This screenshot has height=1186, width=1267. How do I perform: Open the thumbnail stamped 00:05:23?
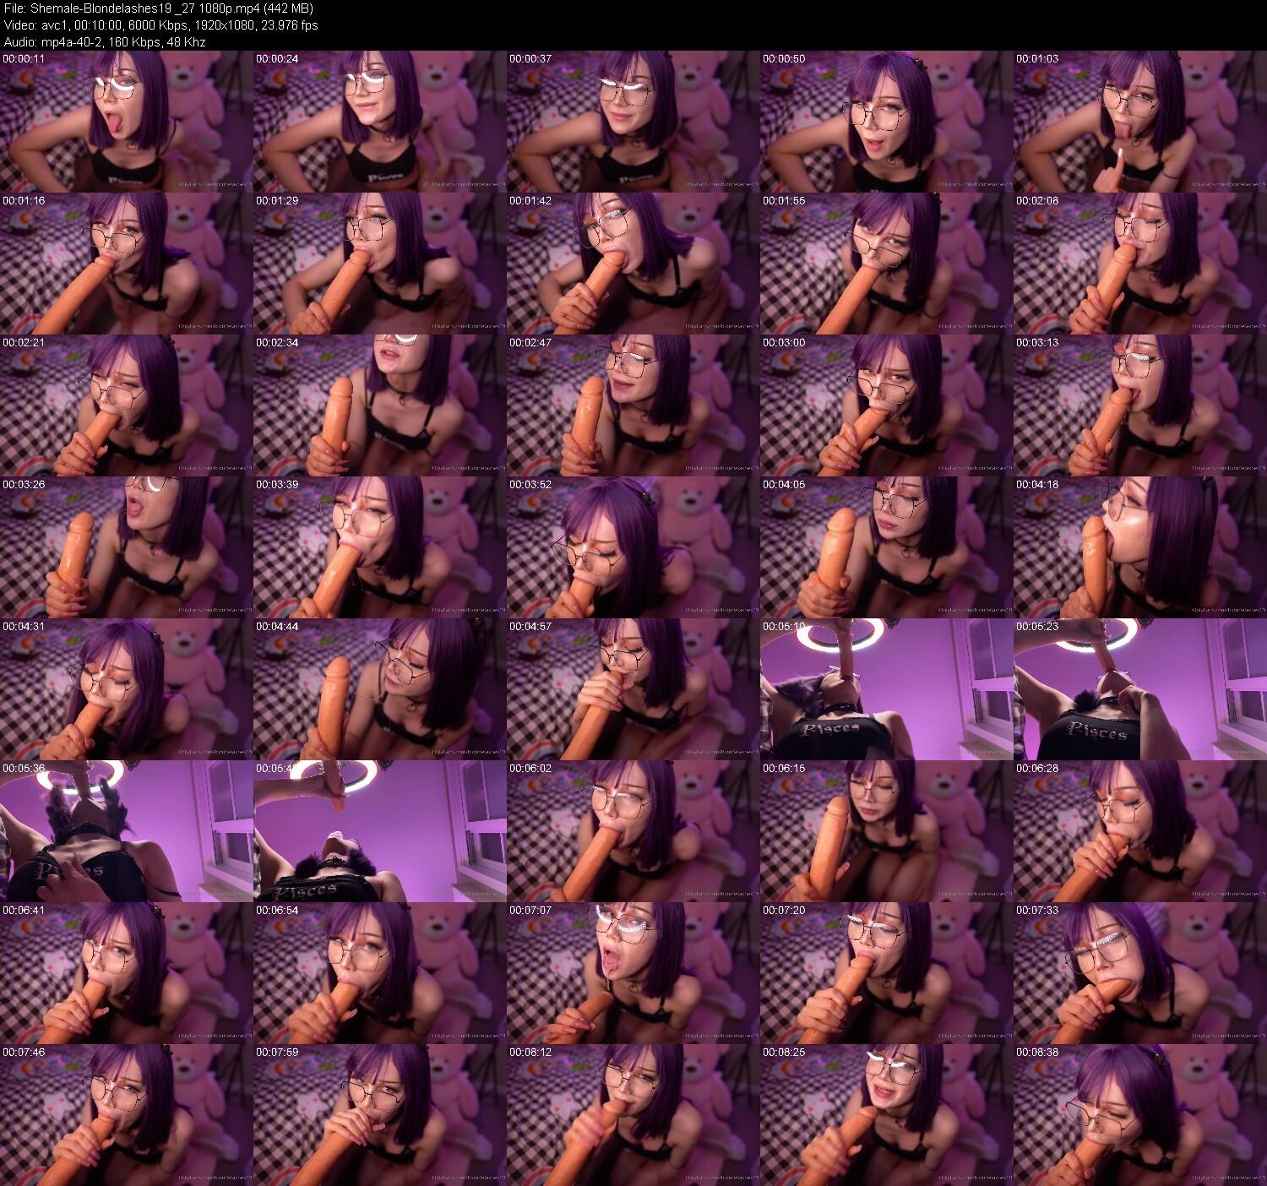(1140, 689)
